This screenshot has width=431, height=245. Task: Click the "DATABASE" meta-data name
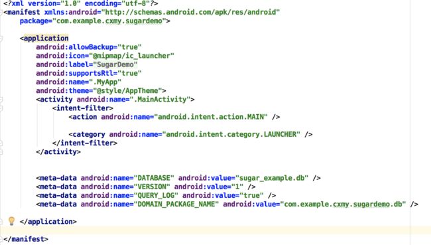[154, 178]
